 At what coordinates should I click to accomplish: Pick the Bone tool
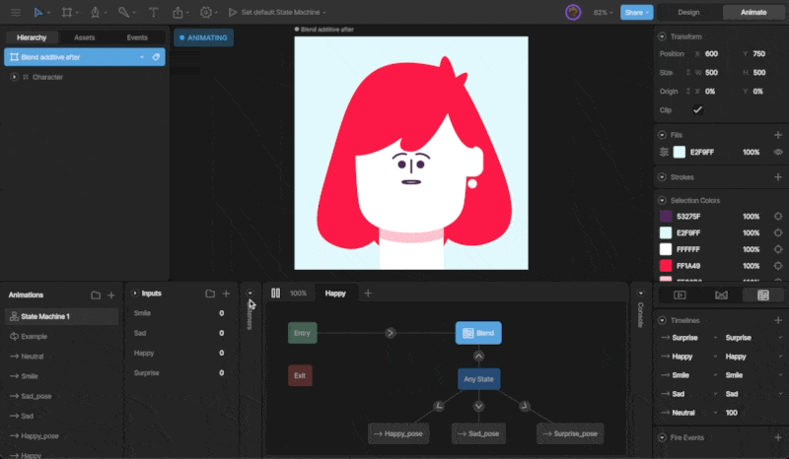(x=123, y=13)
